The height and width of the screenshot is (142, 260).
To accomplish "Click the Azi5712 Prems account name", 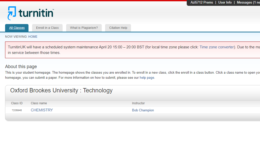I will [x=202, y=3].
